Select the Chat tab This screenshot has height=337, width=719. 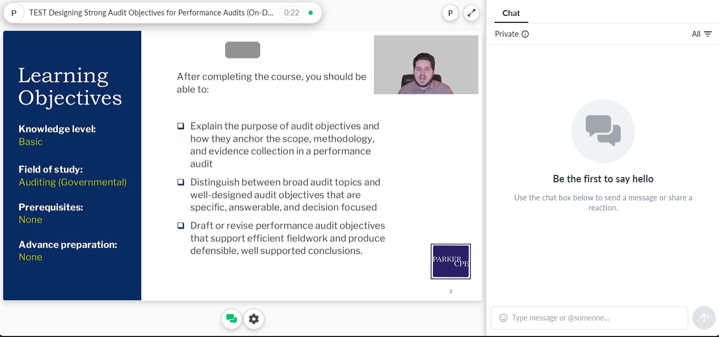(x=511, y=13)
